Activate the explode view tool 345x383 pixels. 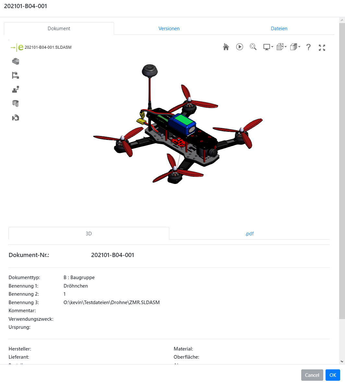16,90
